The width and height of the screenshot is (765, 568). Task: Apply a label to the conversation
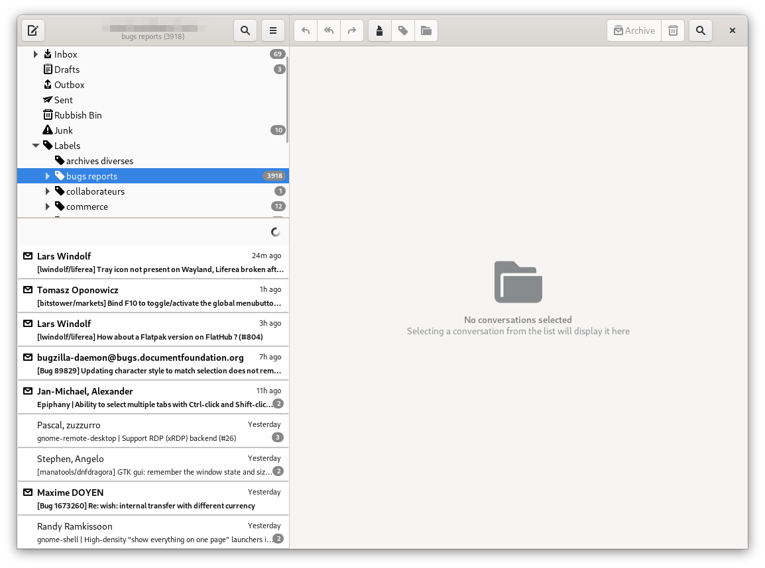402,30
